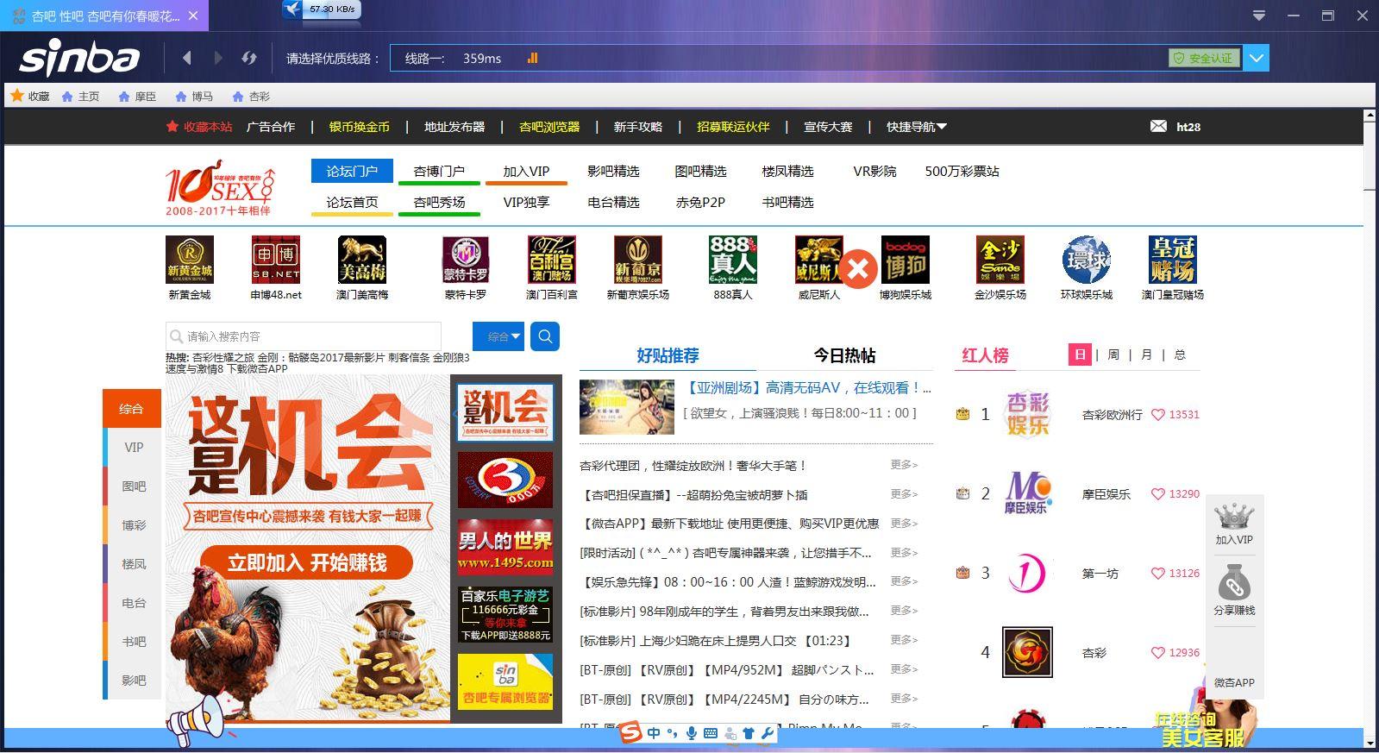
Task: Open the 博马 bookmark
Action: coord(194,97)
